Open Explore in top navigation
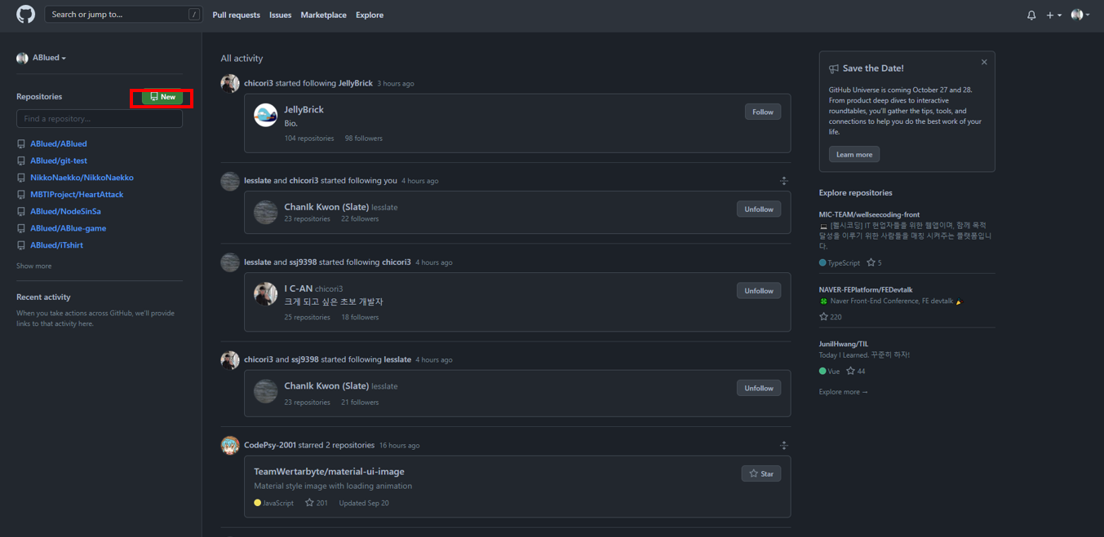This screenshot has height=537, width=1104. pyautogui.click(x=370, y=15)
